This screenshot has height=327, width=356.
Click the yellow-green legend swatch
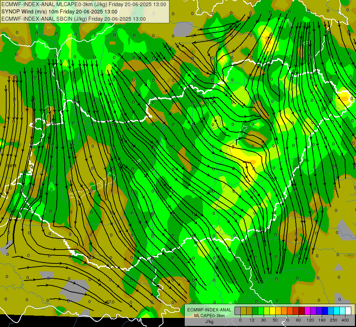(267, 311)
